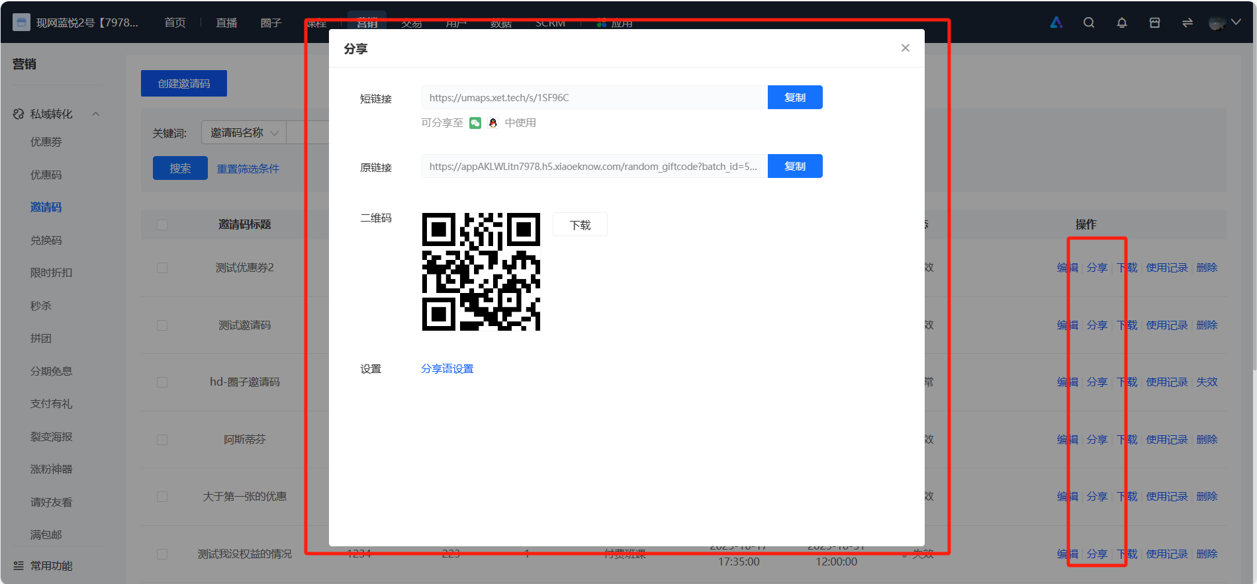
Task: Click the switch-arrows icon in the top bar
Action: 1187,22
